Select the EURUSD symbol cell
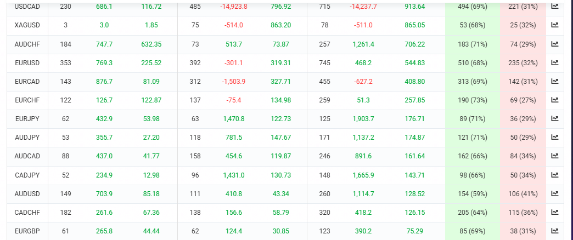 [x=27, y=63]
